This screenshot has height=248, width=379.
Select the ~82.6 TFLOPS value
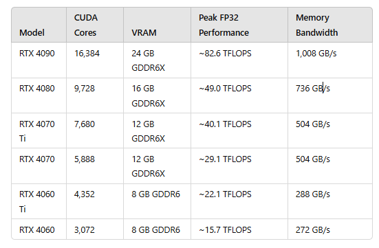225,54
